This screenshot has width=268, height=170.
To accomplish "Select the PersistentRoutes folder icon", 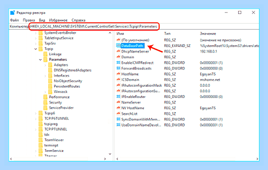I will (50, 86).
